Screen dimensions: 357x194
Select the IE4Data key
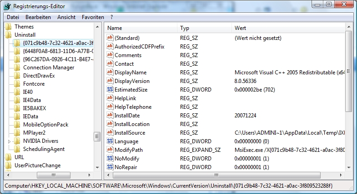coord(32,100)
